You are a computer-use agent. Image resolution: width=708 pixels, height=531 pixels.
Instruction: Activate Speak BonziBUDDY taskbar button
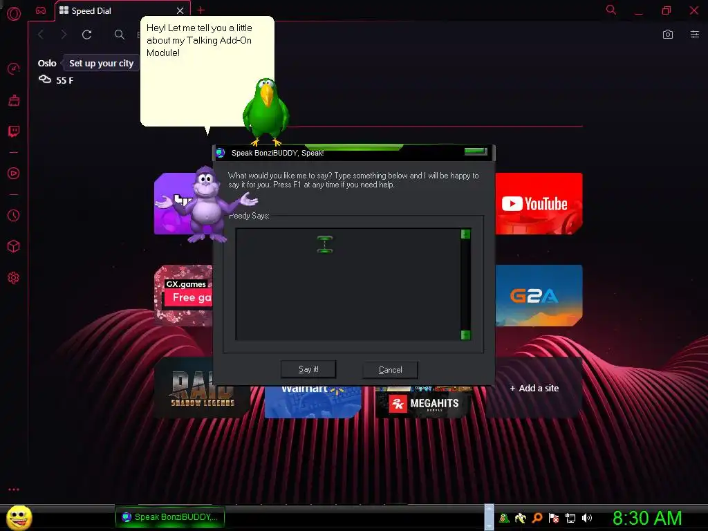click(170, 517)
